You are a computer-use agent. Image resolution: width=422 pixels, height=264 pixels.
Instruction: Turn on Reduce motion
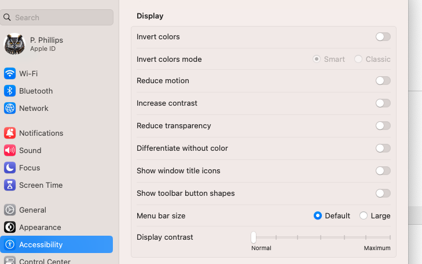click(383, 81)
